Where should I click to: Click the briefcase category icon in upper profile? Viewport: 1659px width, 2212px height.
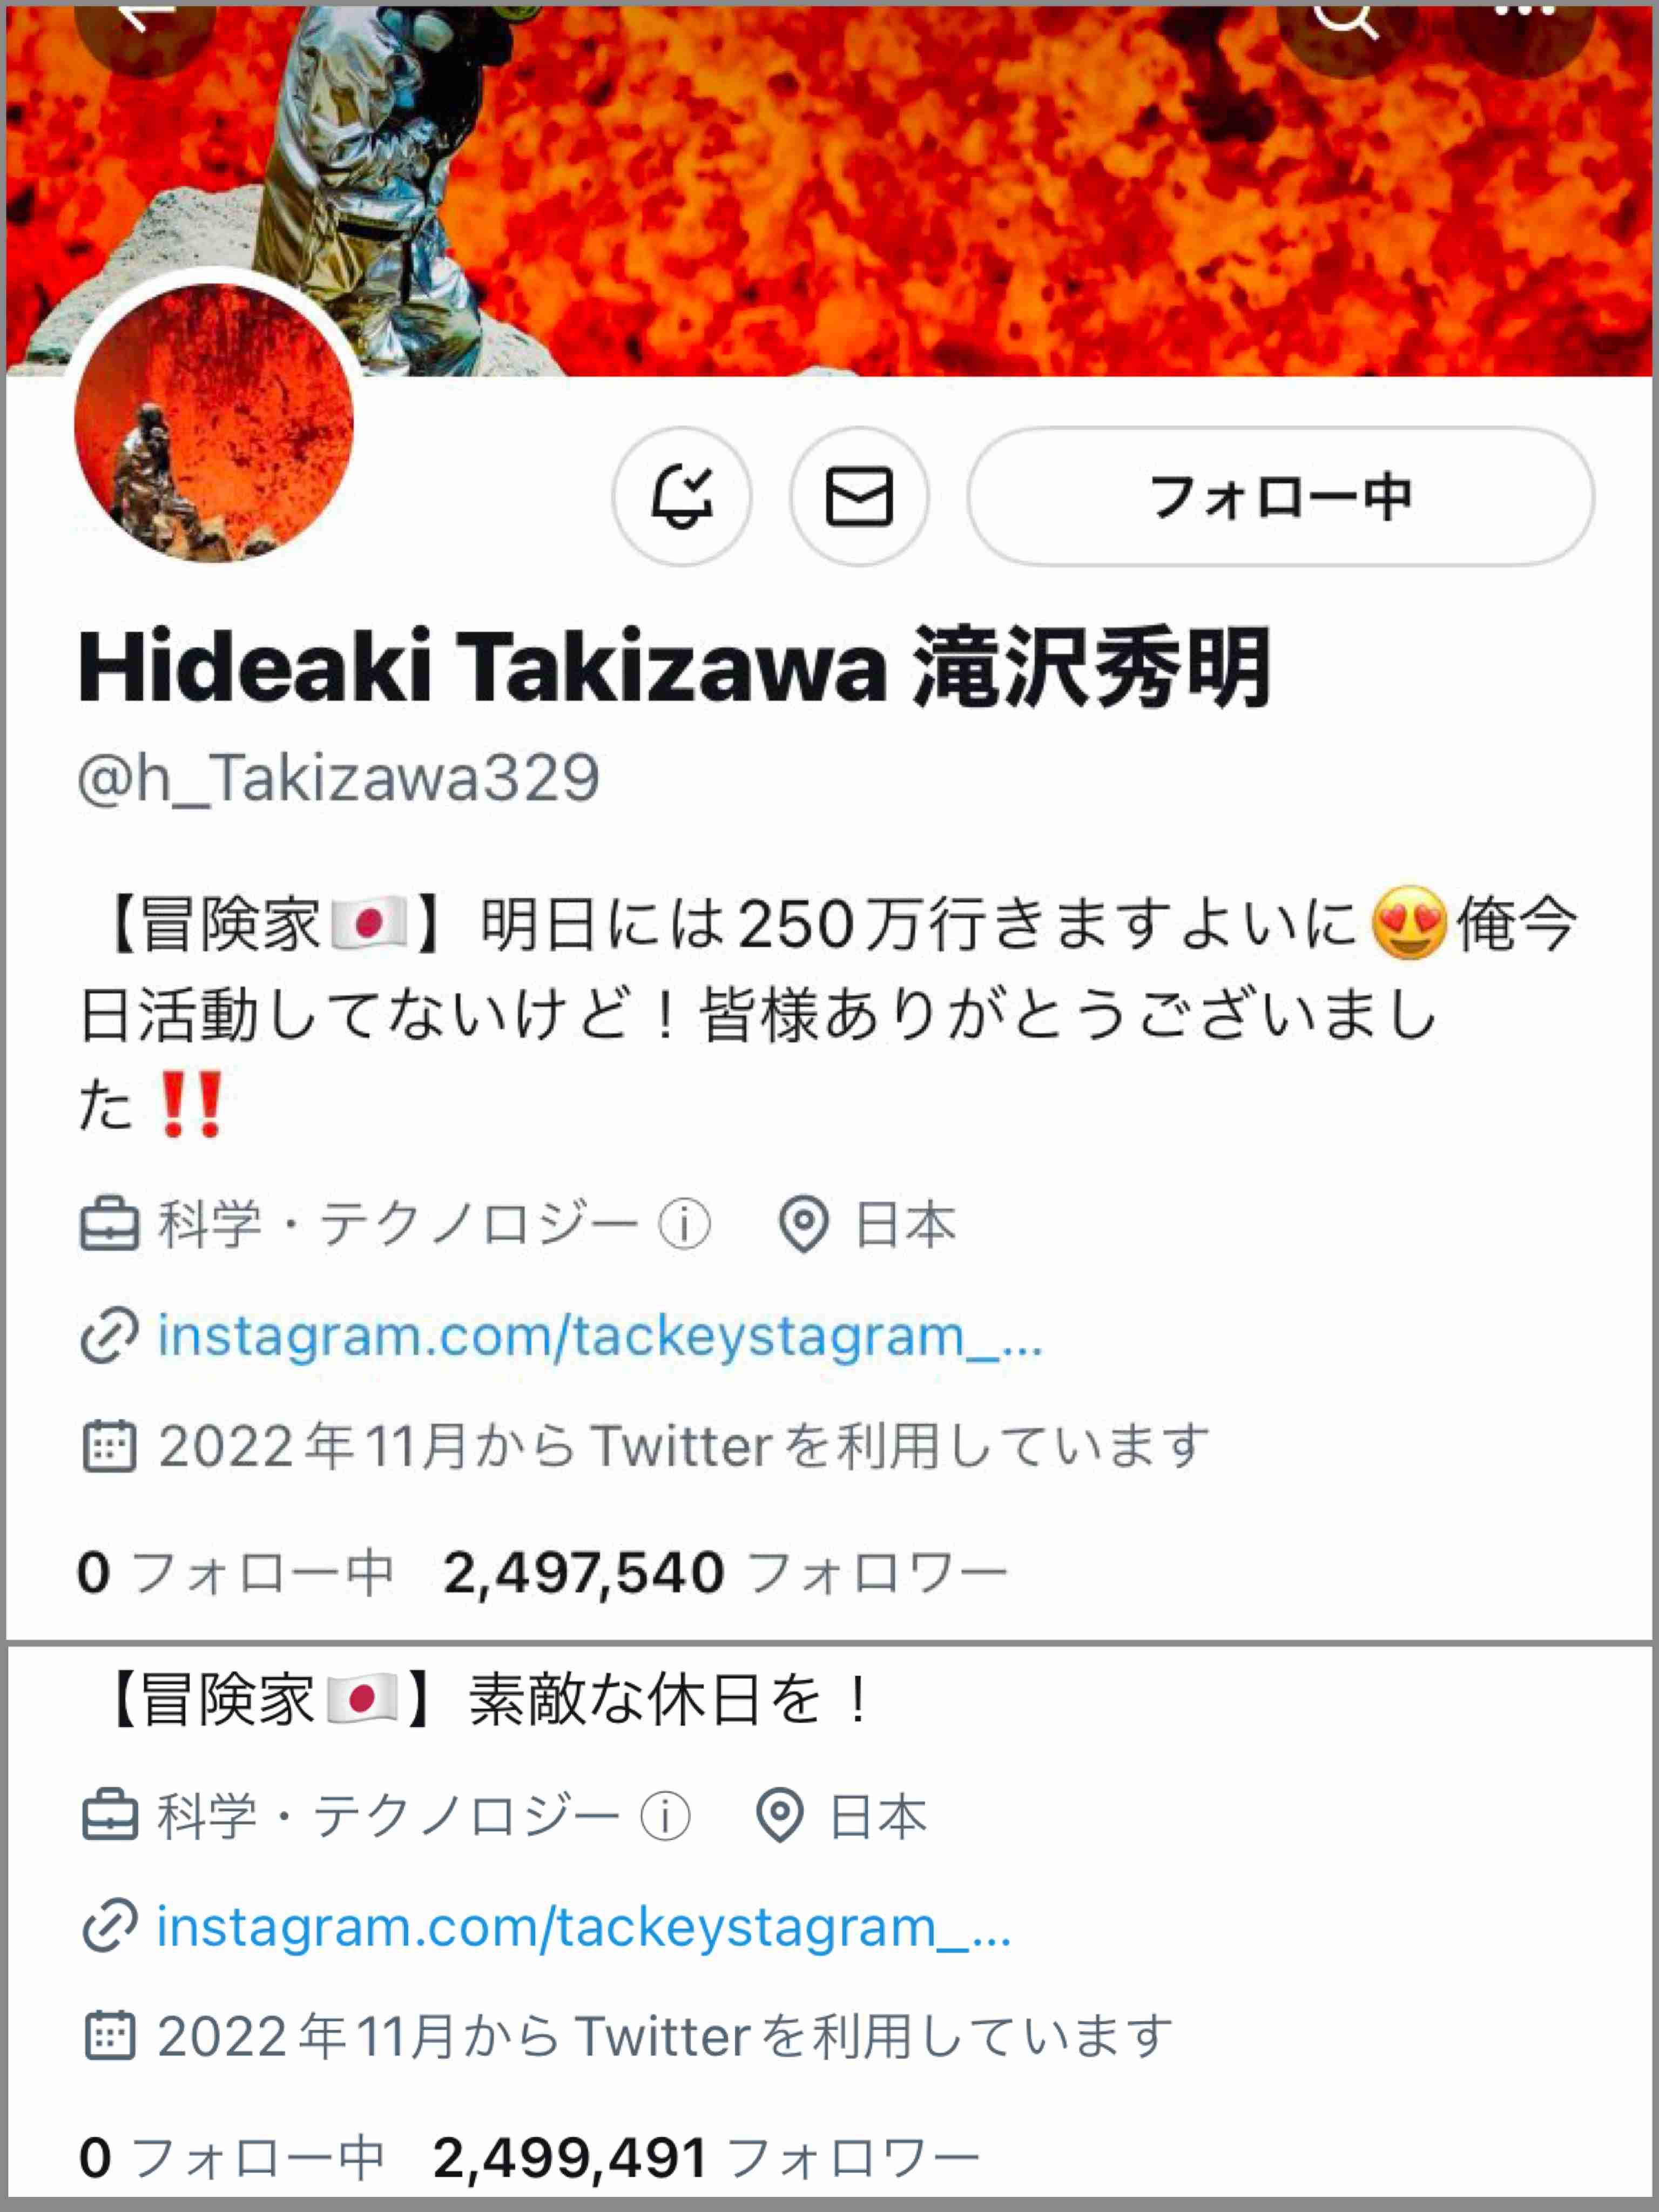click(x=109, y=1224)
